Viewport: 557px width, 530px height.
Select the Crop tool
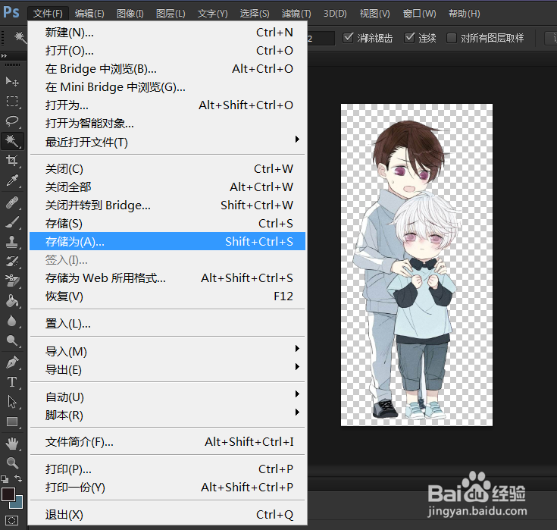(12, 160)
